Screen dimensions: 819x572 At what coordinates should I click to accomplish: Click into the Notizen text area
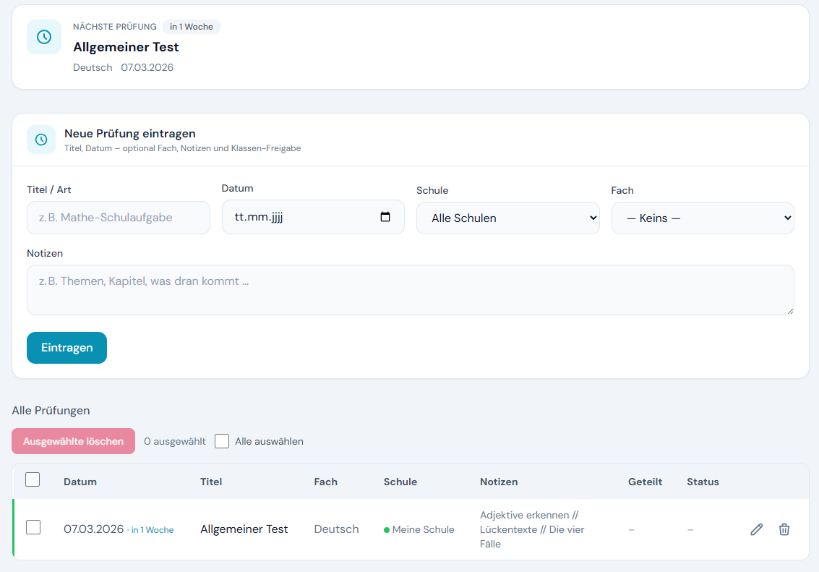click(410, 290)
